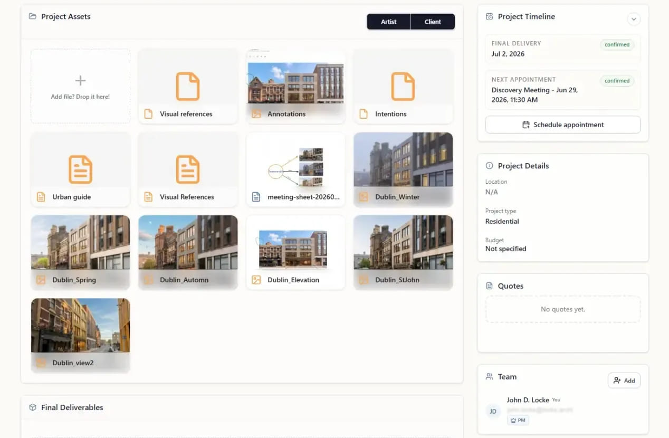
Task: Click the Final Deliverables box icon
Action: 33,407
